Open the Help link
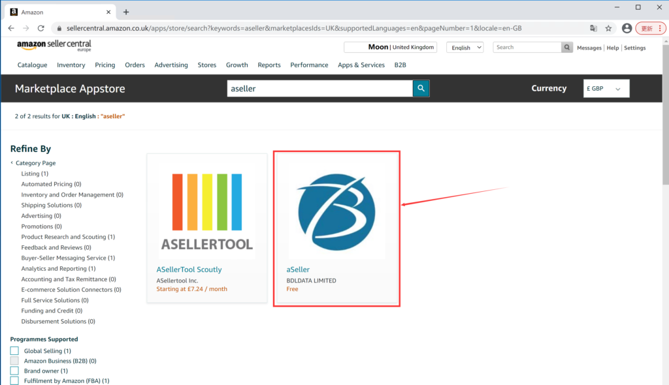Screen dimensions: 669x385 click(x=613, y=48)
